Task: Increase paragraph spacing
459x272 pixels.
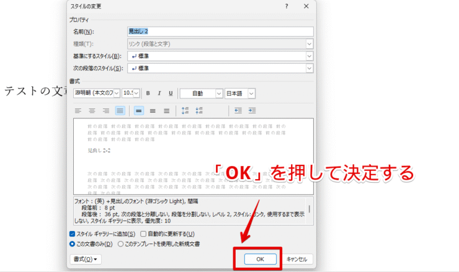Action: (185, 110)
